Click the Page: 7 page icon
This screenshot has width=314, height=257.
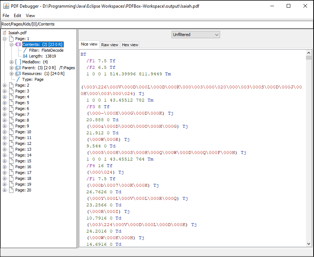point(11,114)
